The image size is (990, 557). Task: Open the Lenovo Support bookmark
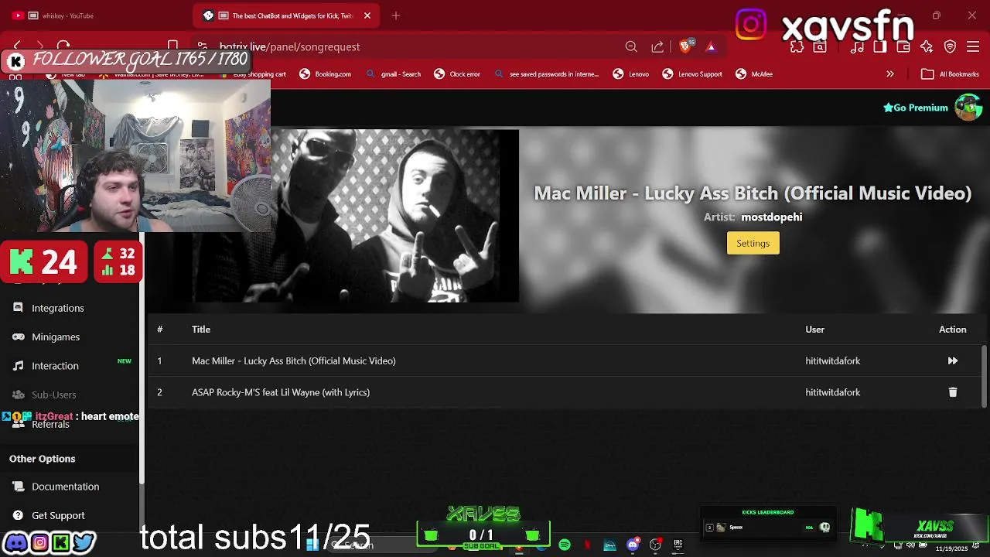[692, 74]
